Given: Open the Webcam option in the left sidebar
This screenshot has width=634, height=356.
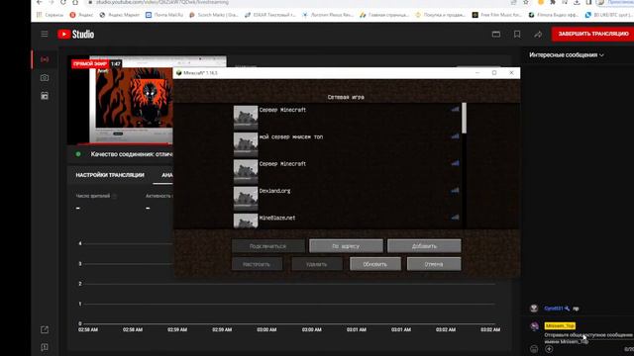Looking at the screenshot, I should click(45, 78).
